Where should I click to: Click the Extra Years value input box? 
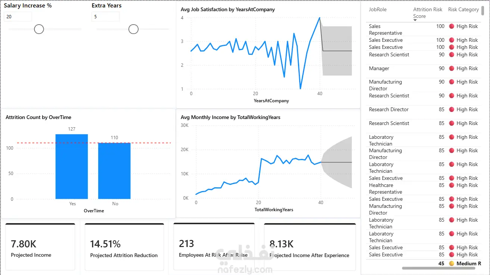[x=105, y=17]
